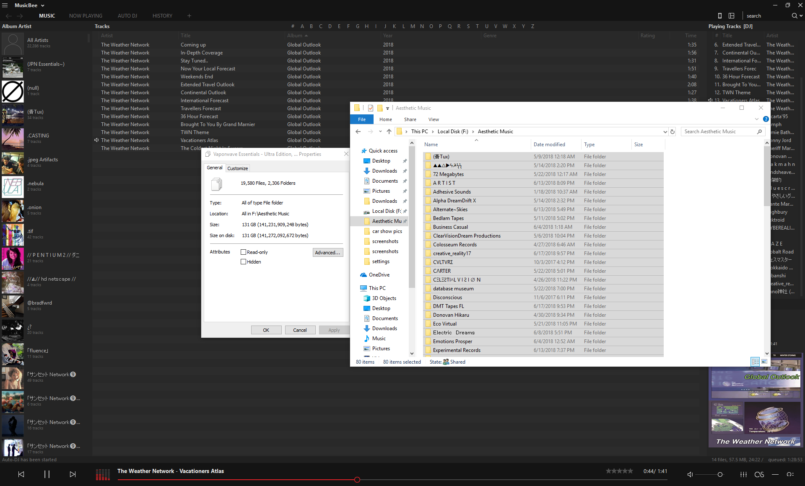This screenshot has width=805, height=486.
Task: Switch Explorer to details view
Action: 755,362
